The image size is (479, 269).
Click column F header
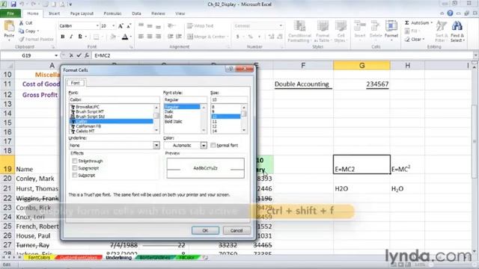pyautogui.click(x=303, y=65)
